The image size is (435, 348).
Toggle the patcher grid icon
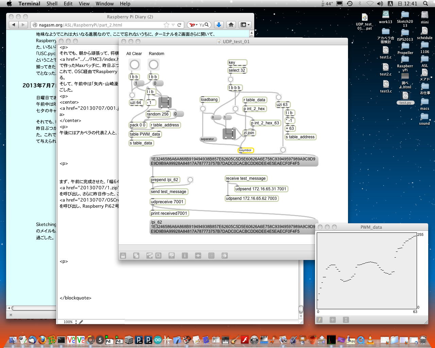[211, 256]
